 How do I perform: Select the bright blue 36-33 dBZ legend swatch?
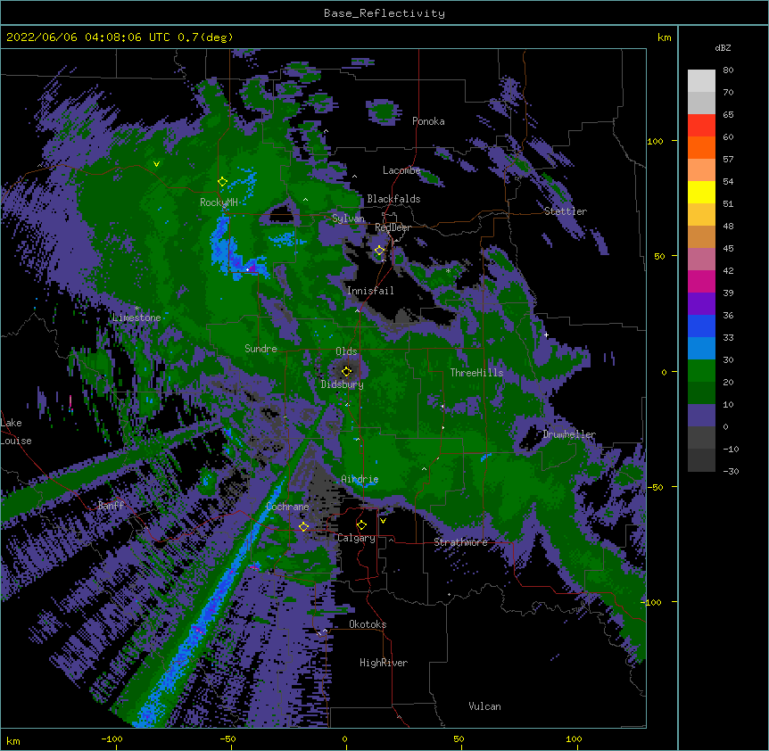pyautogui.click(x=701, y=326)
